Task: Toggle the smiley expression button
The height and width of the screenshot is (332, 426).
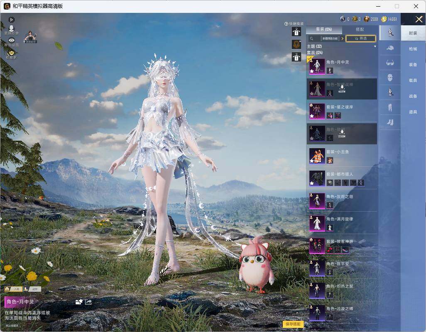Action: 13,289
